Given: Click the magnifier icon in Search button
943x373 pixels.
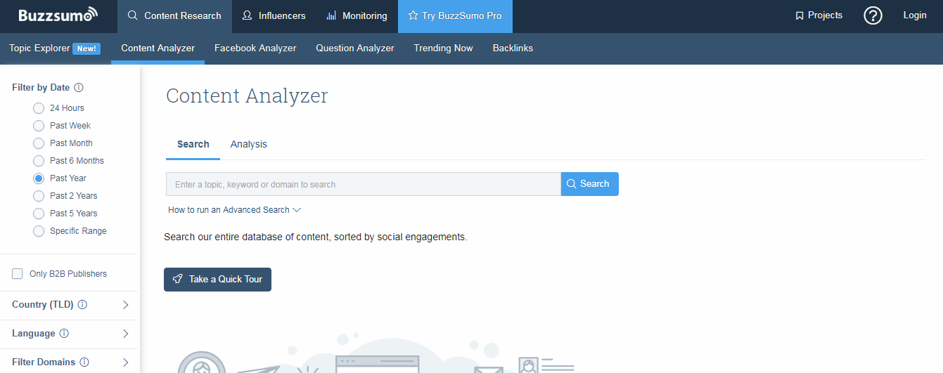Looking at the screenshot, I should [x=571, y=184].
